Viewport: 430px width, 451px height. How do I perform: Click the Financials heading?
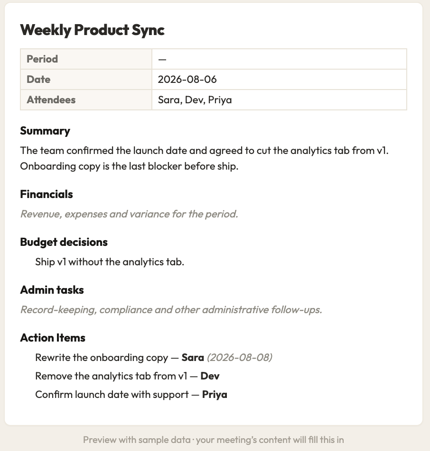(47, 194)
